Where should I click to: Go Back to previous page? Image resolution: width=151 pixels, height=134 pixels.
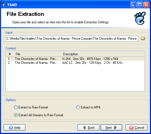88,128
